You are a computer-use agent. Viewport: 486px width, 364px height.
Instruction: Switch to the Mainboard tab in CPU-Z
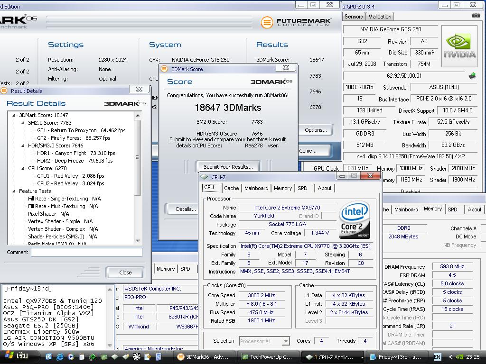click(256, 188)
